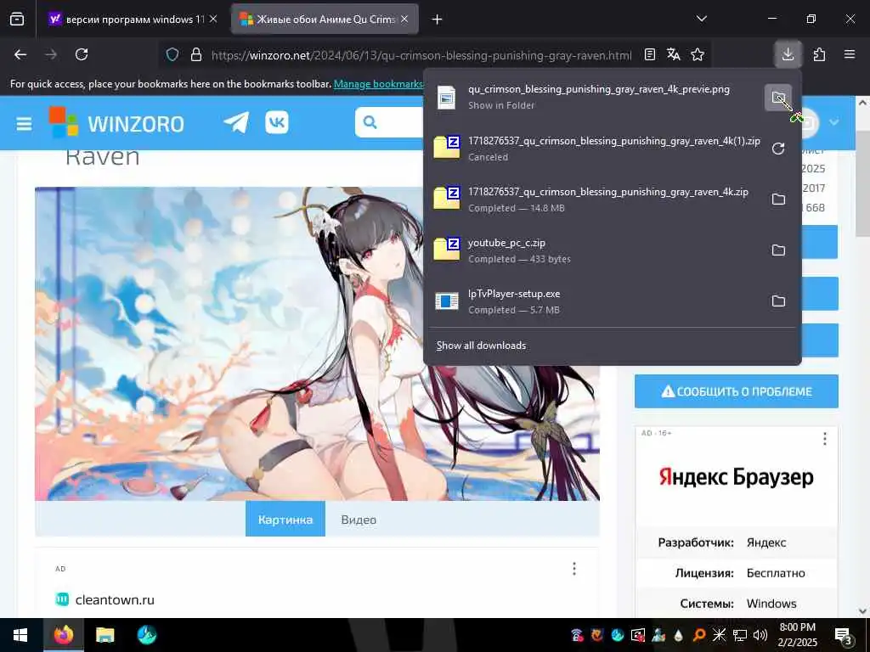Select the canceled gray_raven_4k(1).zip entry
This screenshot has height=652, width=870.
(596, 149)
